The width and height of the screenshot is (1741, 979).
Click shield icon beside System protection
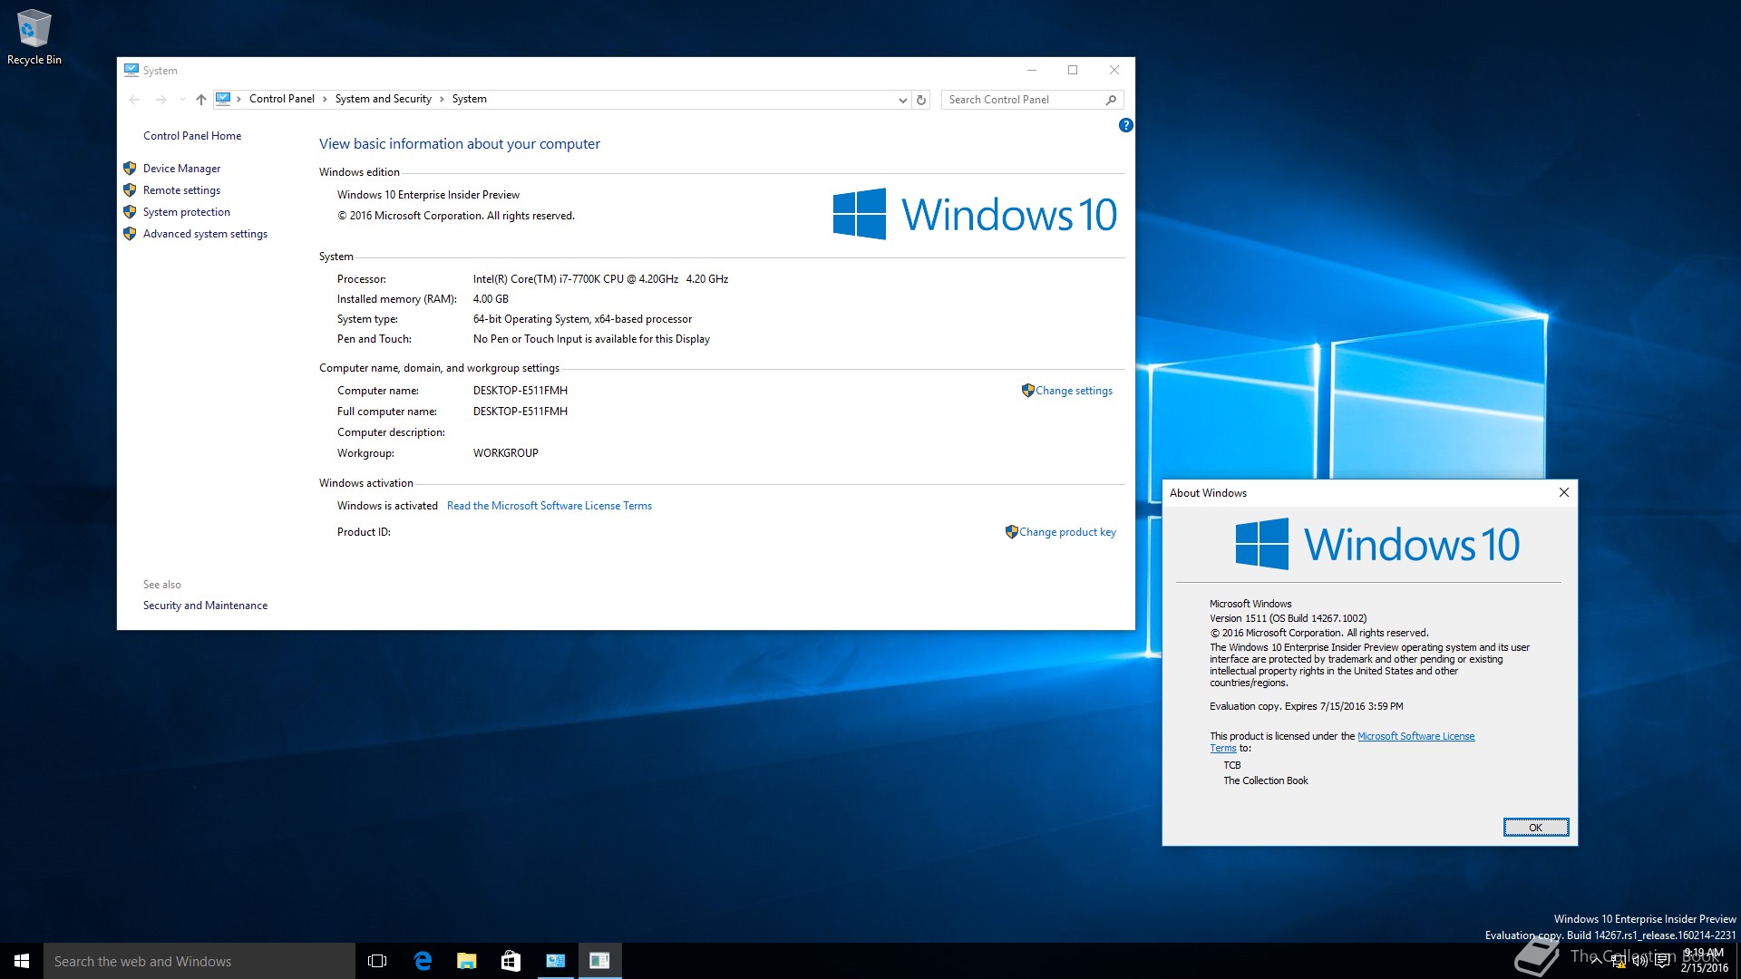pos(130,212)
